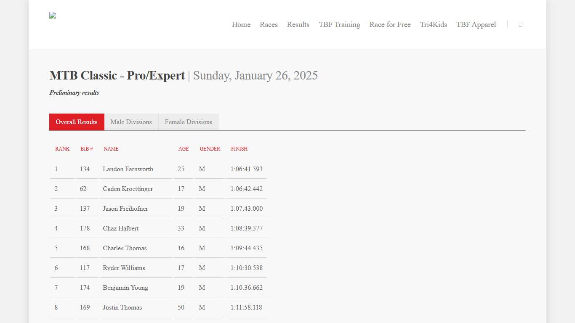Sort by the FINISH column header
Screen dimensions: 575x323
pos(239,149)
